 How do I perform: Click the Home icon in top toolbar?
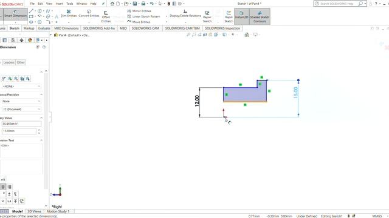coord(112,4)
